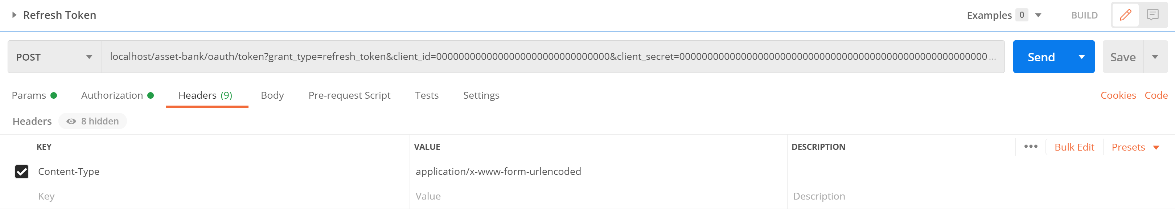Open the comments icon
The height and width of the screenshot is (209, 1175).
pos(1152,15)
